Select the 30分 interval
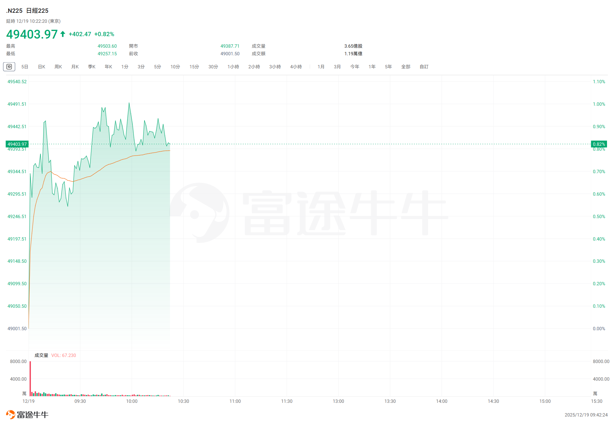Viewport: 614px width, 425px height. (213, 67)
